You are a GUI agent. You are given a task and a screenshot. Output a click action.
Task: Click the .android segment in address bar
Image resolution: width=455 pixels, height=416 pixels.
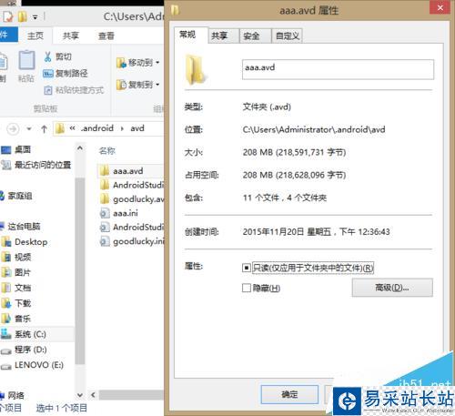(97, 128)
